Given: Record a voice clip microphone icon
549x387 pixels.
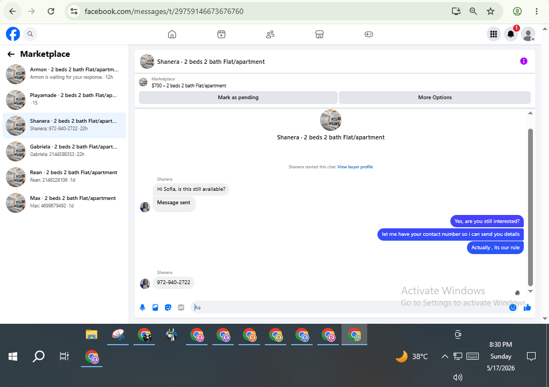Looking at the screenshot, I should pyautogui.click(x=143, y=308).
